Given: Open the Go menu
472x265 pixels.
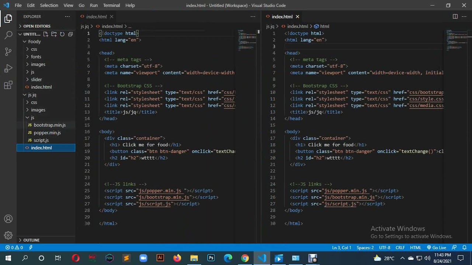Looking at the screenshot, I should 81,5.
